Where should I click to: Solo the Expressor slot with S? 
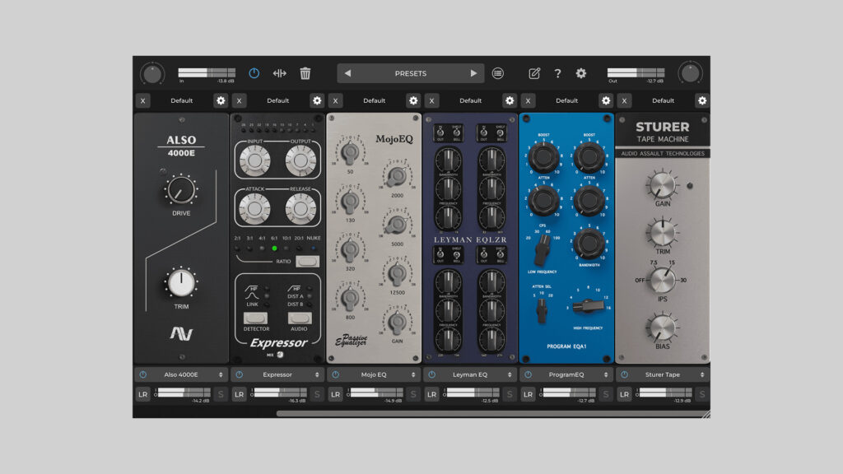pos(317,394)
